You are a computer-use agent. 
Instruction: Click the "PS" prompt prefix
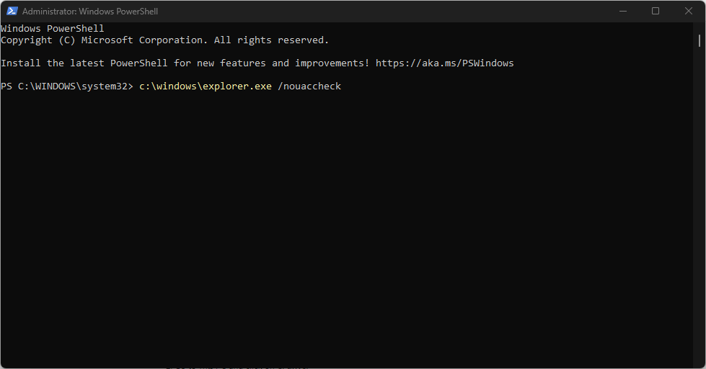(6, 86)
